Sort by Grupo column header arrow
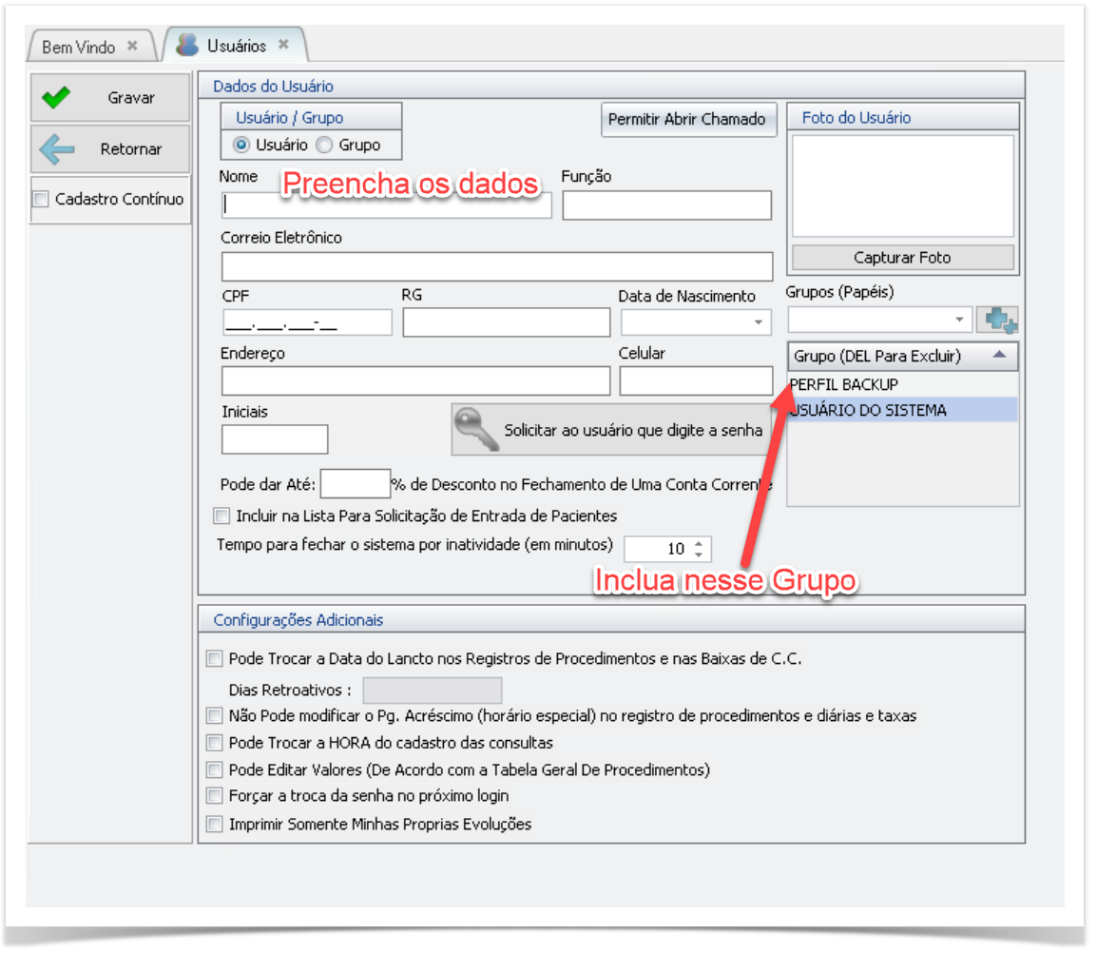Screen dimensions: 1097x954 point(997,356)
